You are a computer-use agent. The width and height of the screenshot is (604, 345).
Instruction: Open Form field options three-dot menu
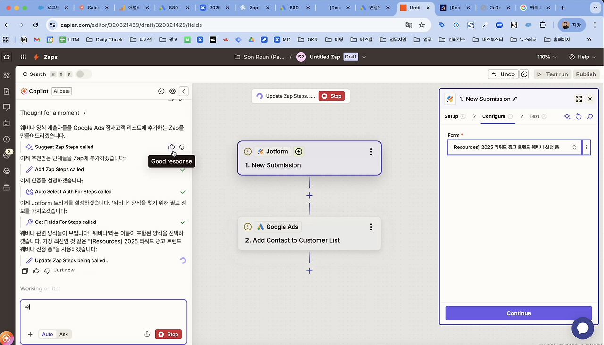click(x=587, y=147)
